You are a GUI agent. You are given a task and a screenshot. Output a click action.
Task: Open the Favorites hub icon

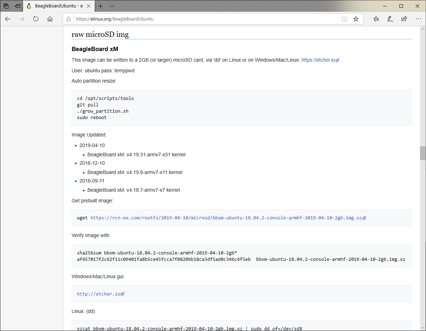click(x=376, y=19)
